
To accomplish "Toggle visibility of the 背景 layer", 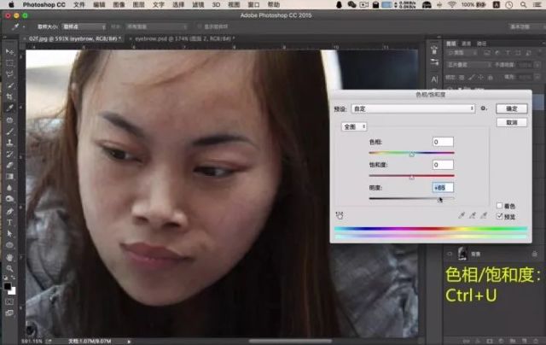I will click(x=451, y=254).
